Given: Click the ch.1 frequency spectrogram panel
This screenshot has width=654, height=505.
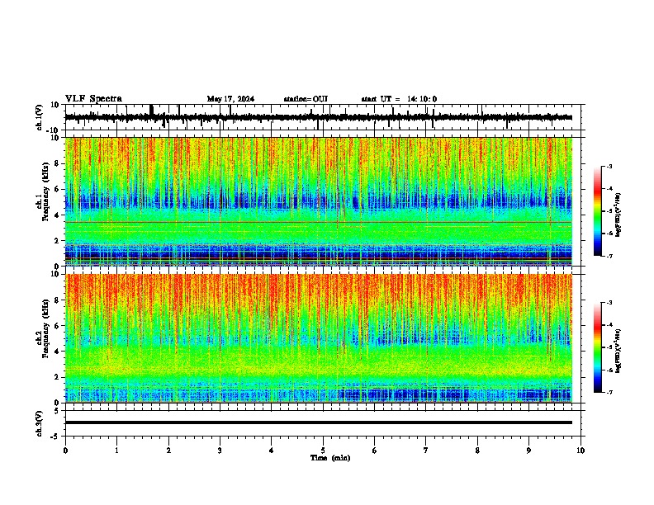Looking at the screenshot, I should pyautogui.click(x=319, y=201).
